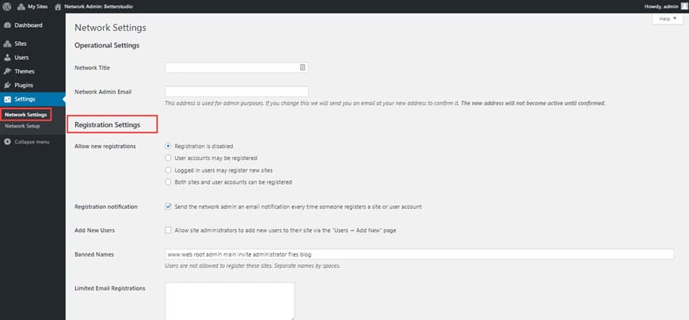Click Limited Email Registrations textarea

tap(230, 301)
